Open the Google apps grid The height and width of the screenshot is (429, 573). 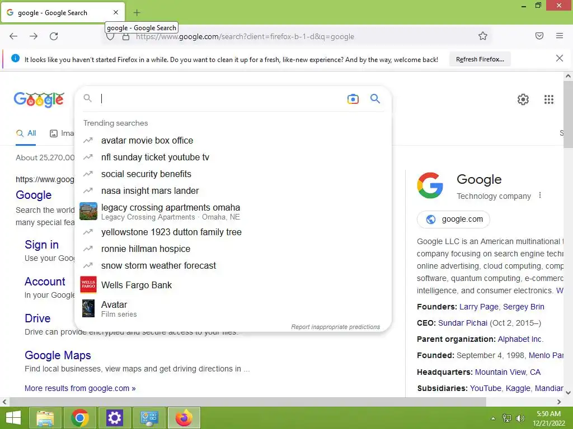(549, 99)
